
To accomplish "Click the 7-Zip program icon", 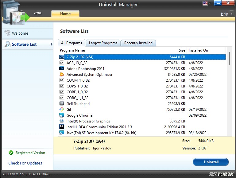I will pos(62,57).
